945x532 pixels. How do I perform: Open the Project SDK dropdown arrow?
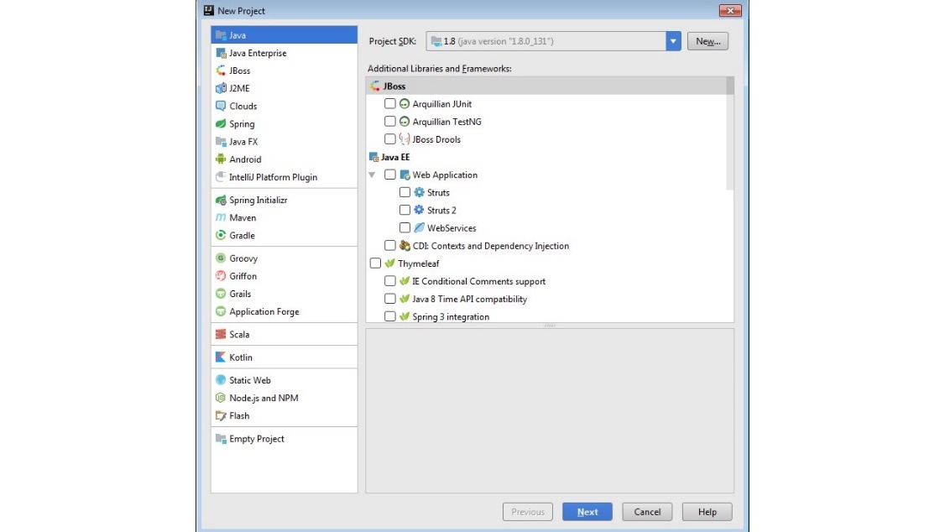coord(672,41)
